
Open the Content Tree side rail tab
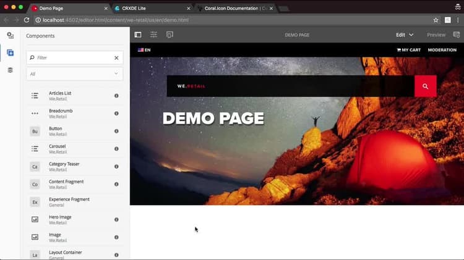click(x=11, y=70)
